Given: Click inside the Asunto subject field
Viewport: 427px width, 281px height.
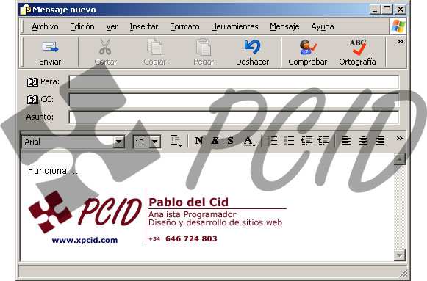Looking at the screenshot, I should pos(234,117).
